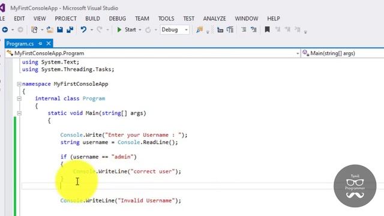Open the DEBUG menu
Viewport: 384px width, 216px height.
click(118, 19)
